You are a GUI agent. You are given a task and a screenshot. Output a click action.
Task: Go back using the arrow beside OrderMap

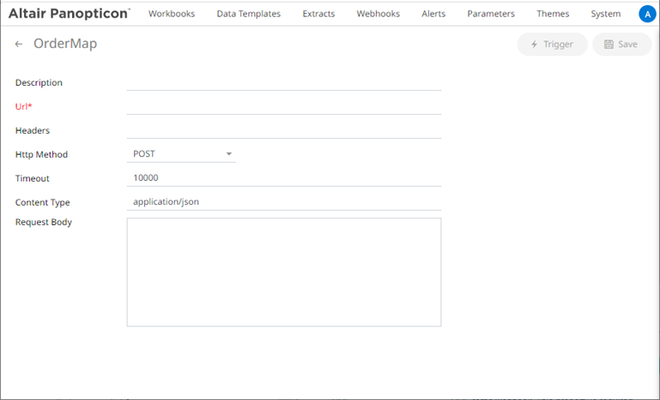coord(19,45)
